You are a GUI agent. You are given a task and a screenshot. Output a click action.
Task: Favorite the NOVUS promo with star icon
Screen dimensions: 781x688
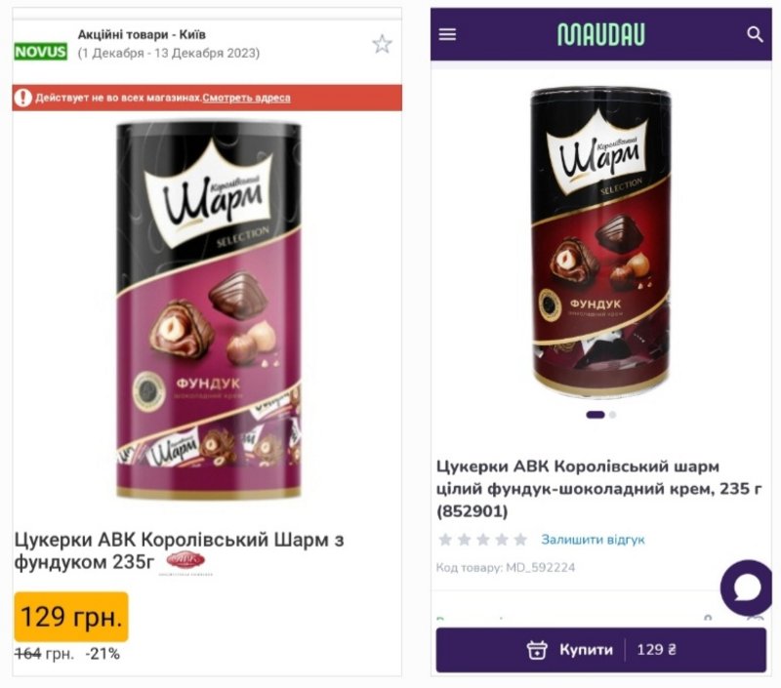click(382, 44)
